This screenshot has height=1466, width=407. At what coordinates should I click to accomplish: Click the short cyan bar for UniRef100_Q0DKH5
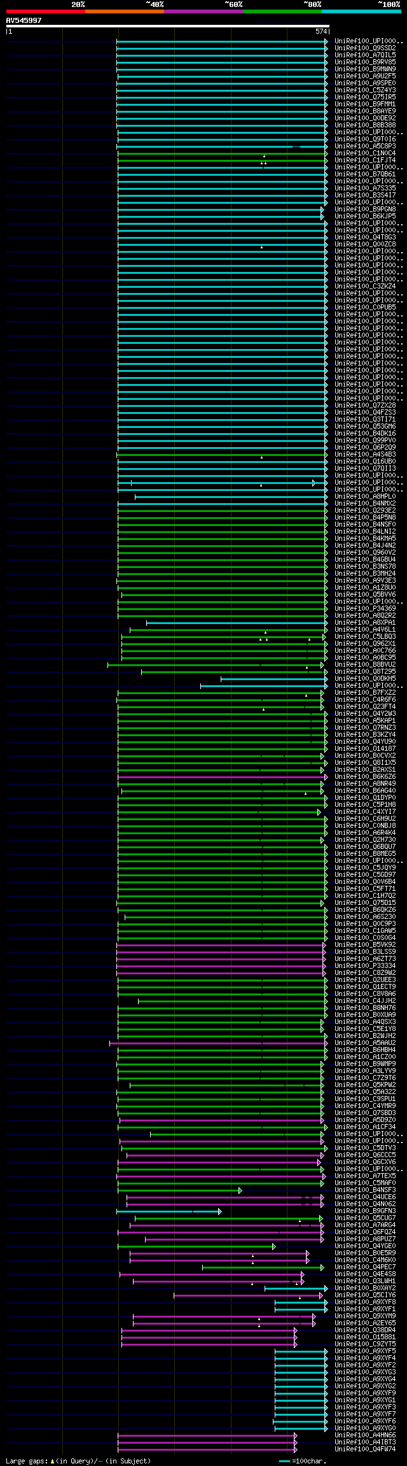274,678
